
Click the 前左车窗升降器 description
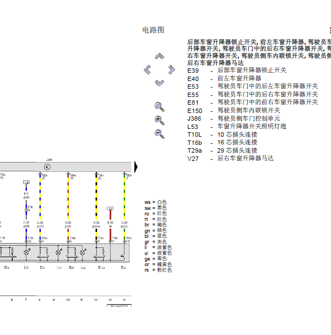(x=239, y=78)
